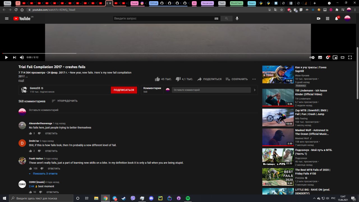Open Spotify from the taskbar

188,198
